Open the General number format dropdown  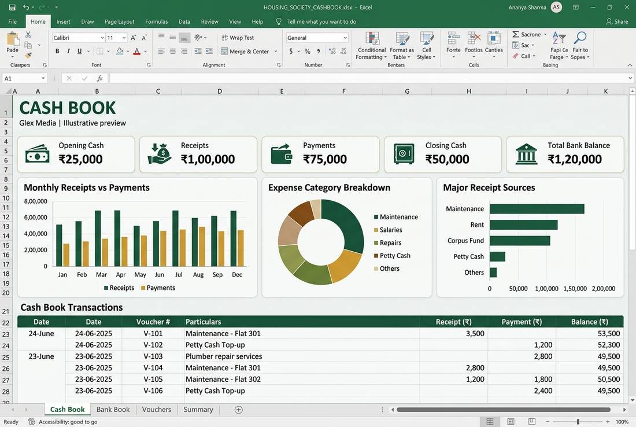click(x=345, y=38)
